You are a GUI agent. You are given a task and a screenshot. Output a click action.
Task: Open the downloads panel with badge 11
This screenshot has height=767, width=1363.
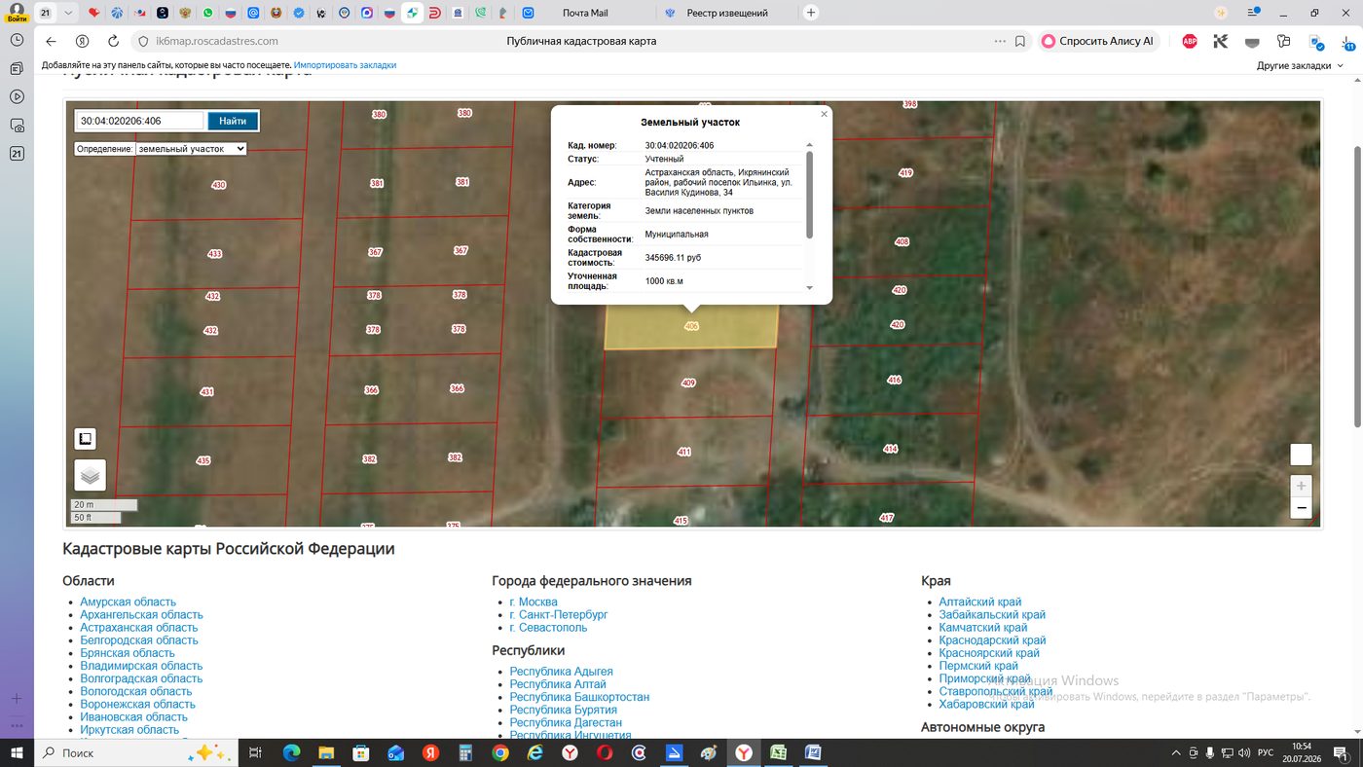tap(1346, 42)
